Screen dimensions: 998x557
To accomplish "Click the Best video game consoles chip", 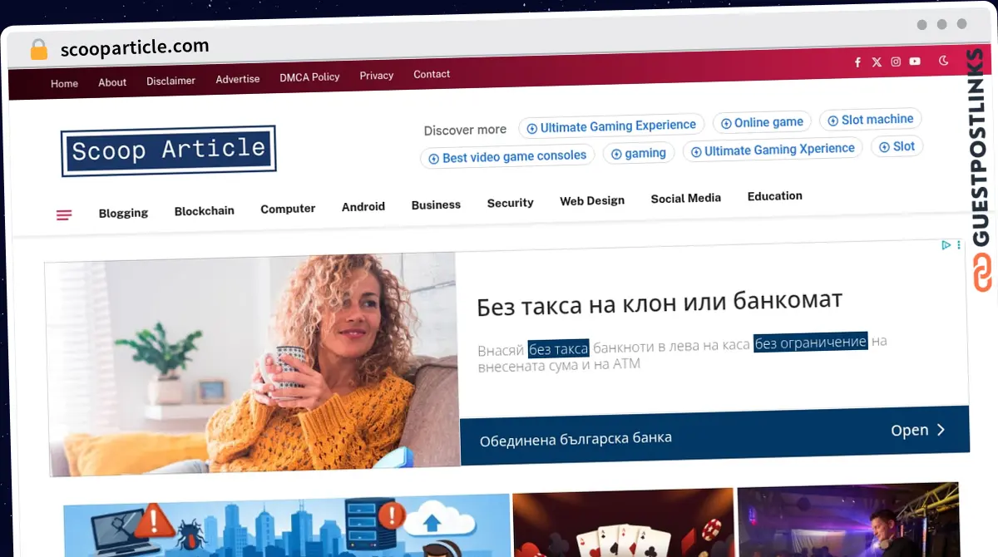I will coord(507,156).
